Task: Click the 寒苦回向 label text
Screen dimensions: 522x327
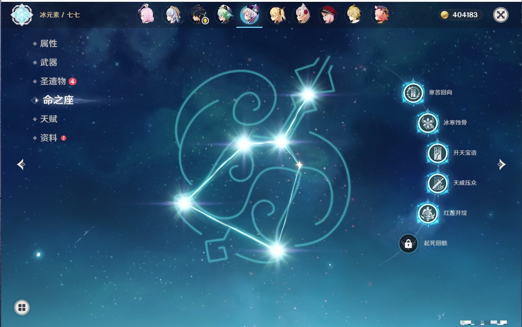Action: tap(440, 92)
